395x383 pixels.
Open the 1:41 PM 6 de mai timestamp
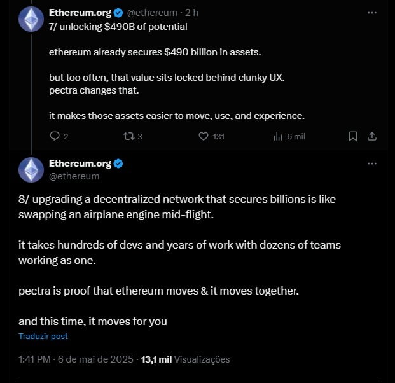[x=76, y=359]
